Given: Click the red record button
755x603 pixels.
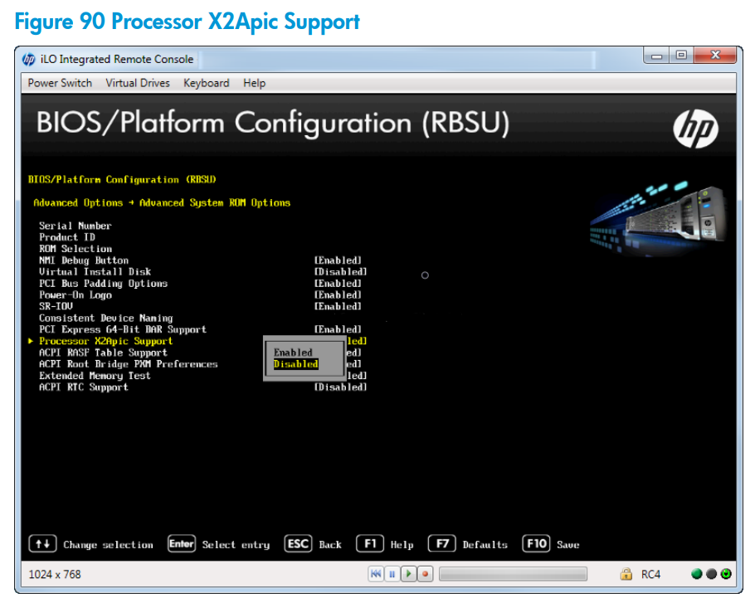Looking at the screenshot, I should pyautogui.click(x=425, y=574).
